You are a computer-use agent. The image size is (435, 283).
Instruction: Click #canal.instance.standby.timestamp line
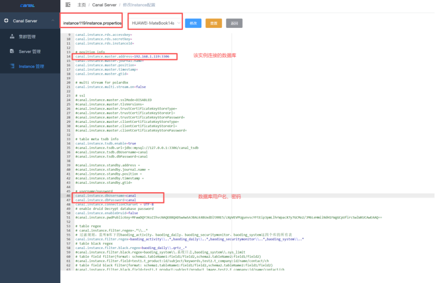(110, 178)
